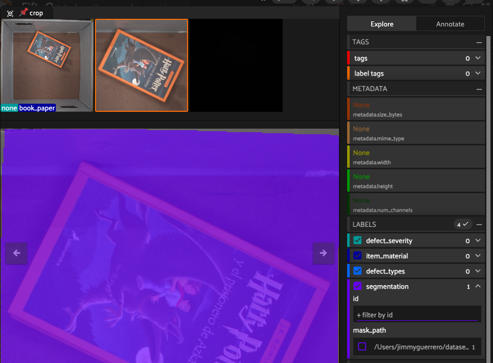Click the metadata.size_bytes entry
Image resolution: width=493 pixels, height=363 pixels.
(416, 109)
